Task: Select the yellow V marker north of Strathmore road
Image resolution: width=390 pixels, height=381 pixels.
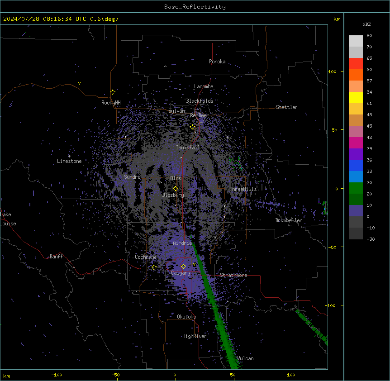Action: coord(194,264)
